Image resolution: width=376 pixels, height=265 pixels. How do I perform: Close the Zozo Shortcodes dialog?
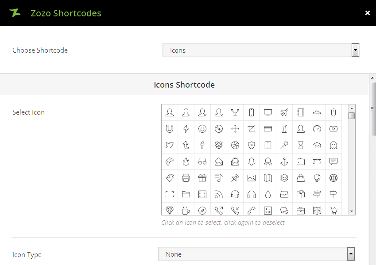[x=367, y=13]
